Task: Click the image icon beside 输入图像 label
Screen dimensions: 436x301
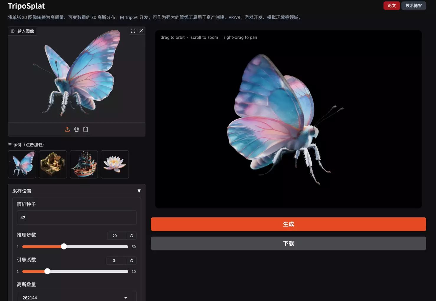Action: point(13,31)
